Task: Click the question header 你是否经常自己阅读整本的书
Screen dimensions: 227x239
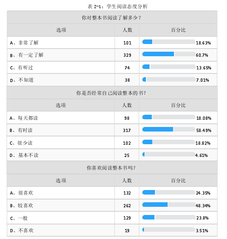Action: [111, 93]
